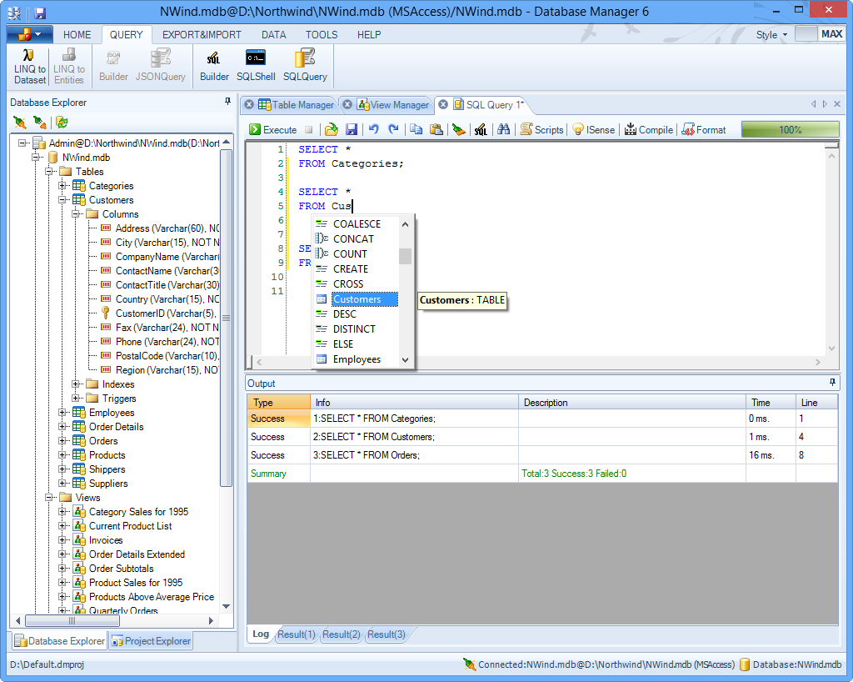The image size is (853, 682).
Task: Click the binoculars find icon
Action: [503, 129]
